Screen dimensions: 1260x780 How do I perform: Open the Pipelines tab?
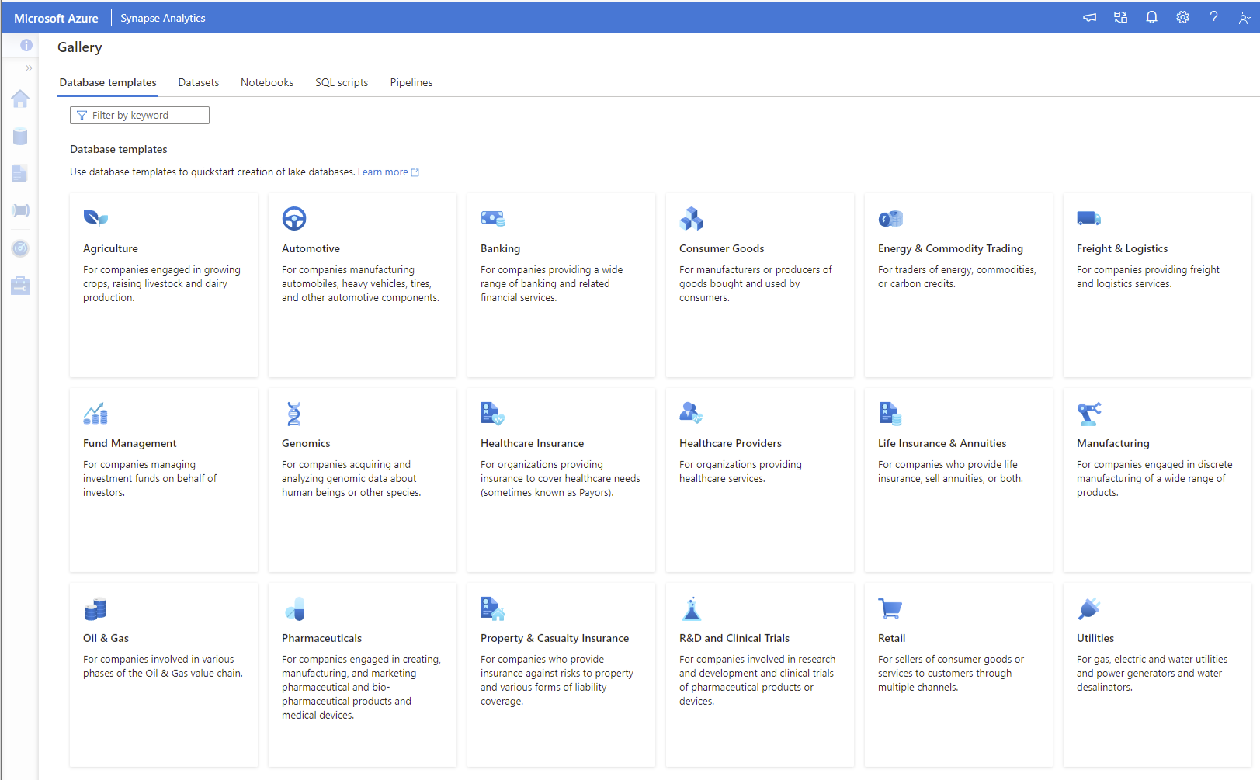411,82
